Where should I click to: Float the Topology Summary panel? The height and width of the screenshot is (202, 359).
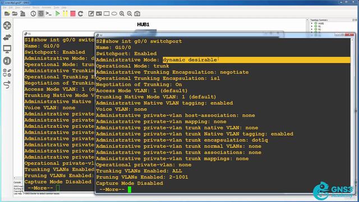coord(353,20)
